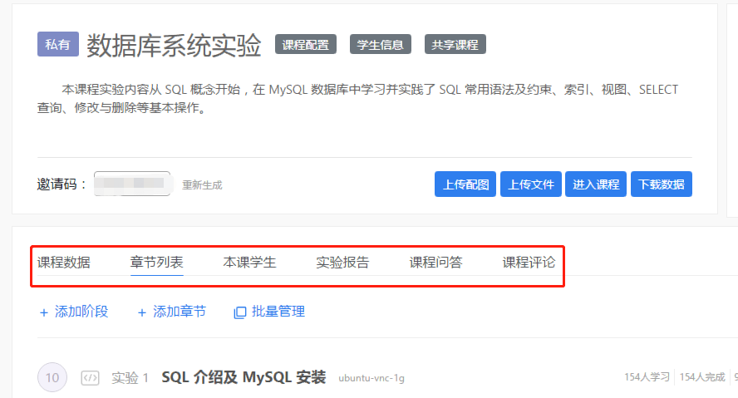Switch to 实验报告 tab
The height and width of the screenshot is (398, 738).
pos(342,263)
